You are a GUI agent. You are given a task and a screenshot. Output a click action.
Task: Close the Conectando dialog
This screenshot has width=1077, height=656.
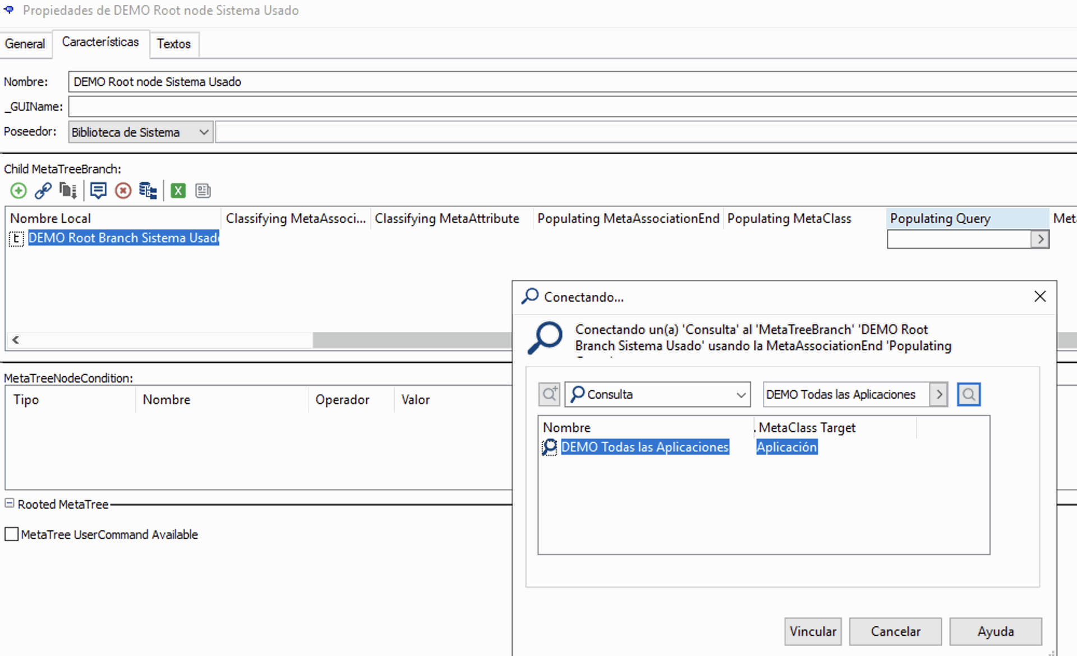[1040, 297]
